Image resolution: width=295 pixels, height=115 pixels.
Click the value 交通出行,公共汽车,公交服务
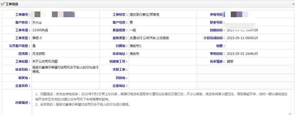point(149,38)
